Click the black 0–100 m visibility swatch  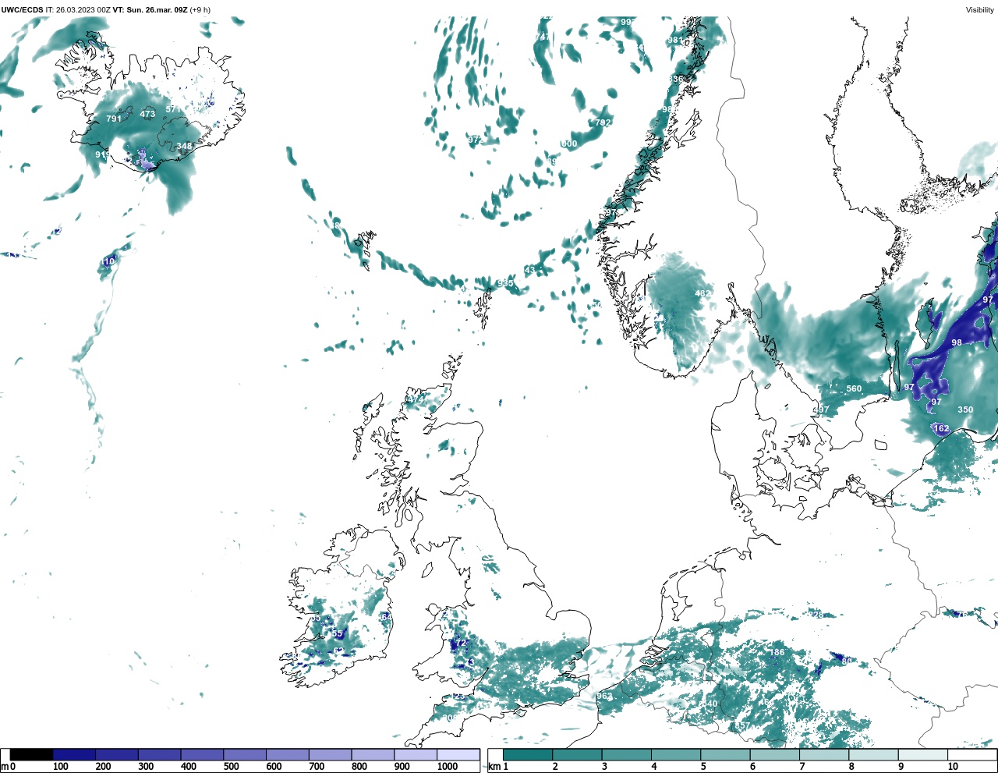(x=31, y=754)
